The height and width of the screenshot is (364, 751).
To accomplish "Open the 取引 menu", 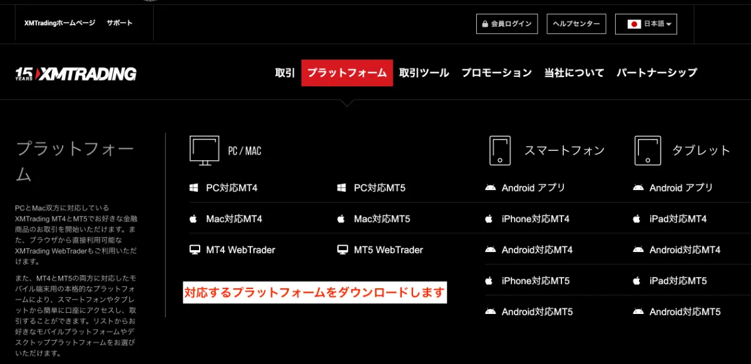I will click(285, 73).
